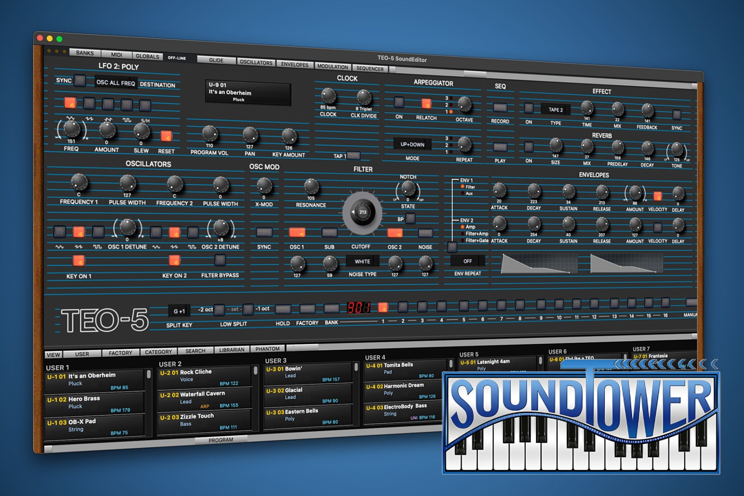Toggle filter NOISE button
Screen dimensions: 744x496
tap(425, 233)
